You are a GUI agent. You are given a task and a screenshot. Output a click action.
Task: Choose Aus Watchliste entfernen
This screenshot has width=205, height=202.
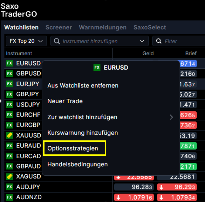83,85
